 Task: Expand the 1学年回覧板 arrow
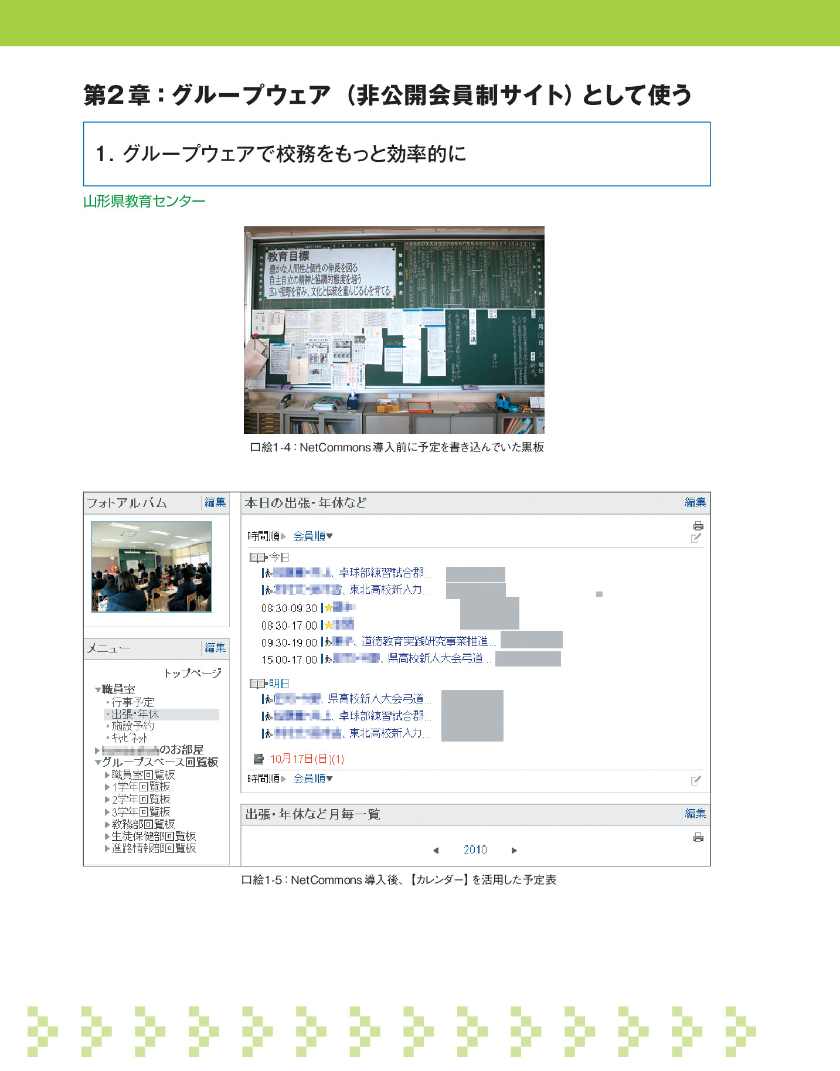point(107,787)
